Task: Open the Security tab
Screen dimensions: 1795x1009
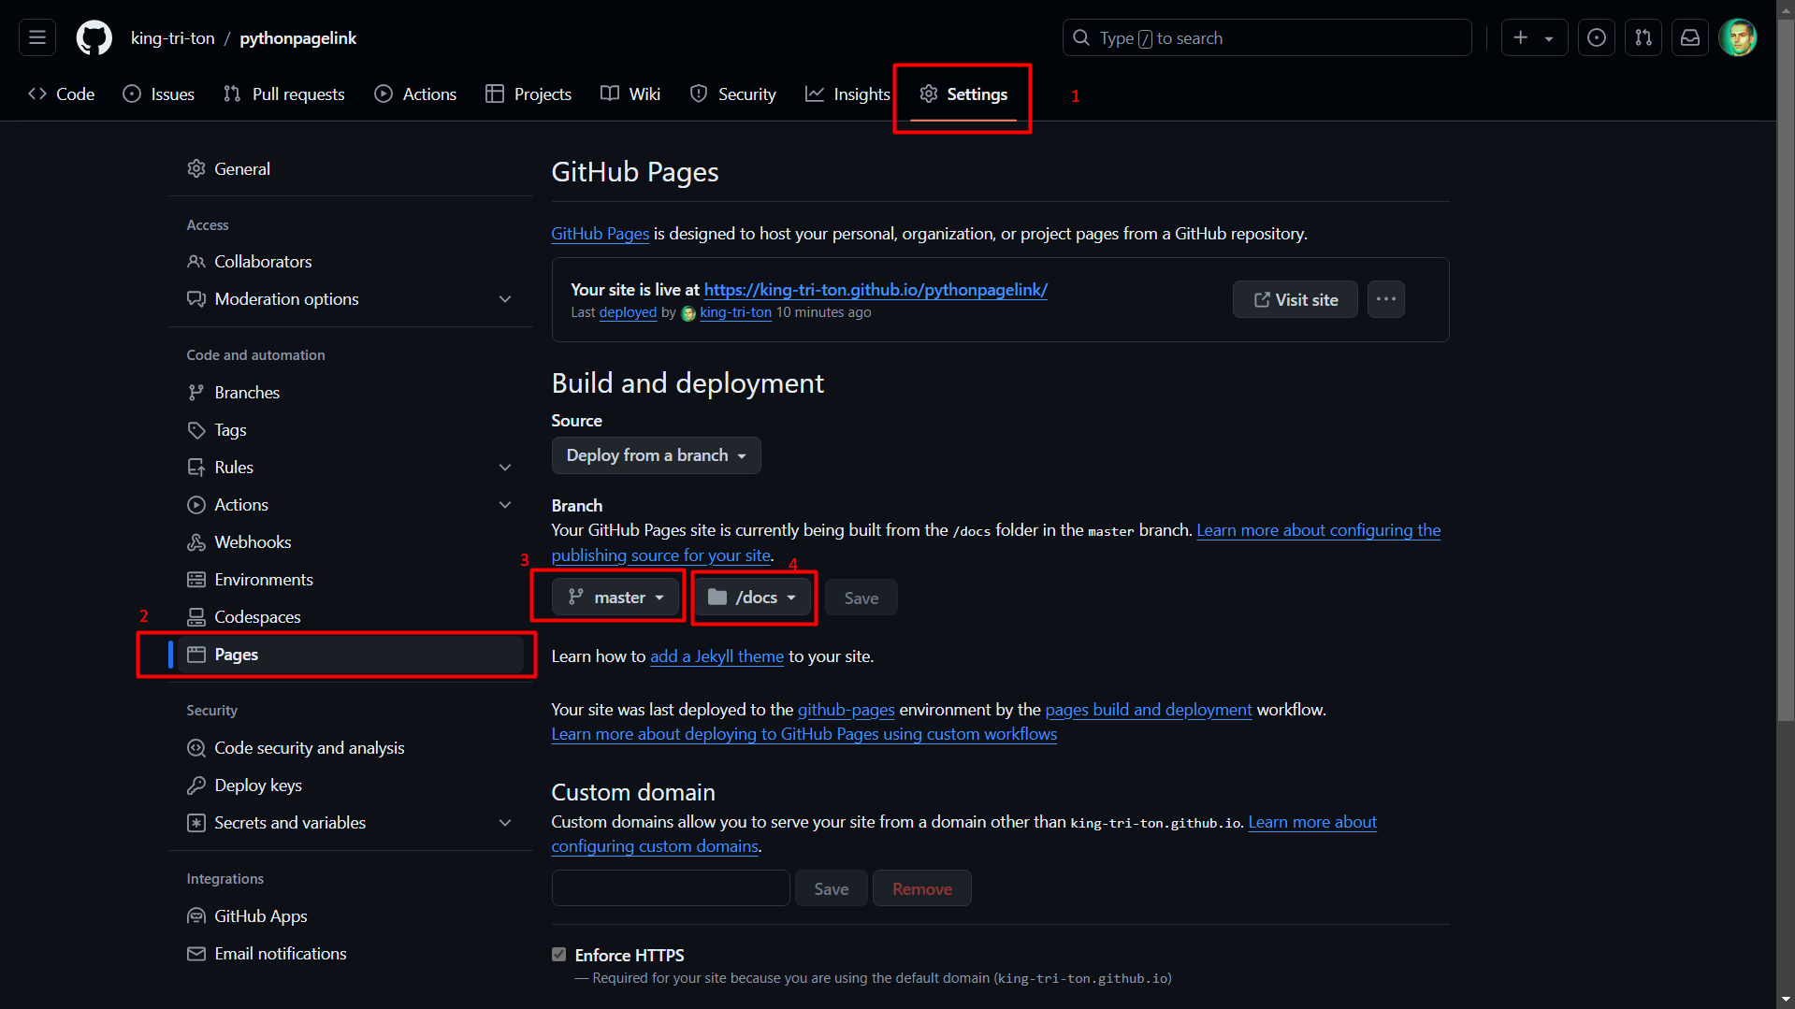Action: [x=733, y=94]
